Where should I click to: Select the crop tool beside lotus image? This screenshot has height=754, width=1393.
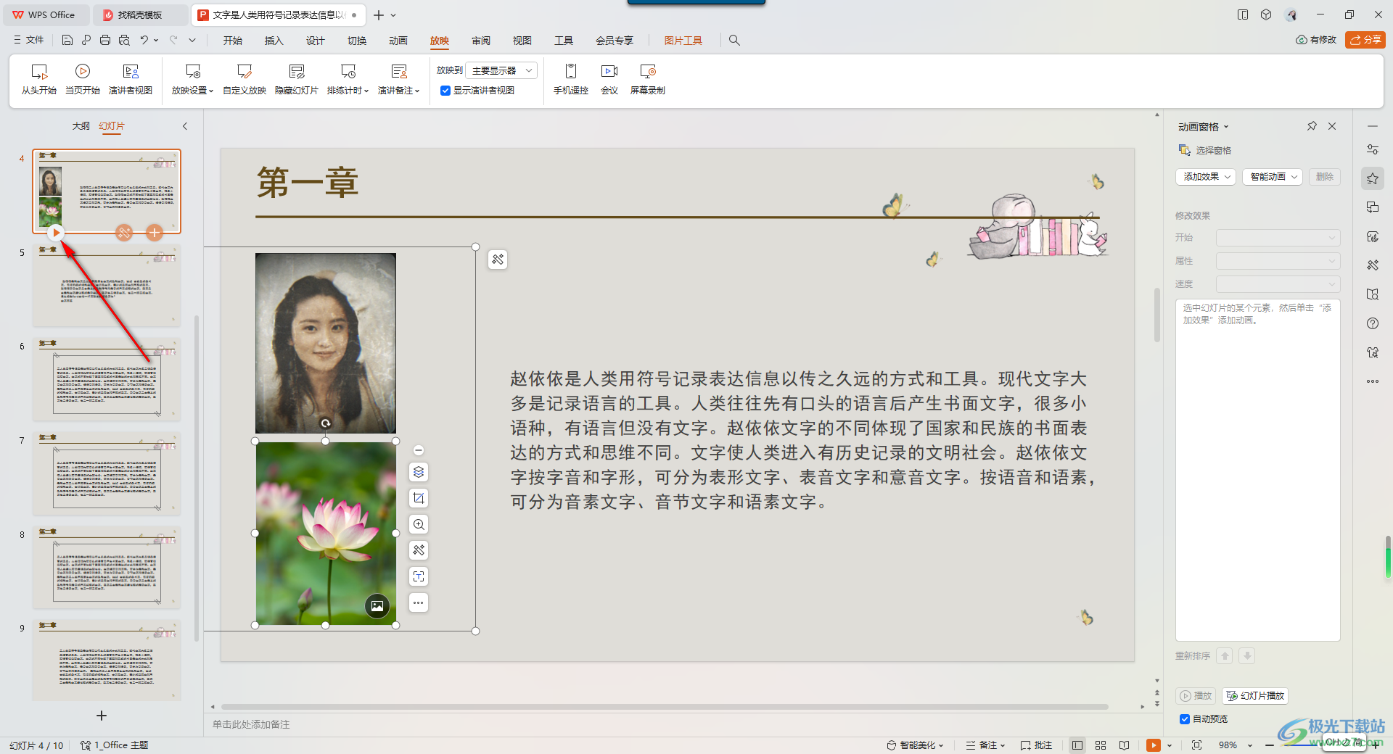(x=419, y=498)
